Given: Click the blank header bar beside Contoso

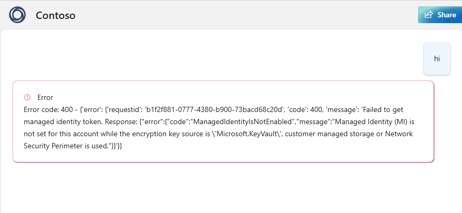Looking at the screenshot, I should [x=244, y=15].
